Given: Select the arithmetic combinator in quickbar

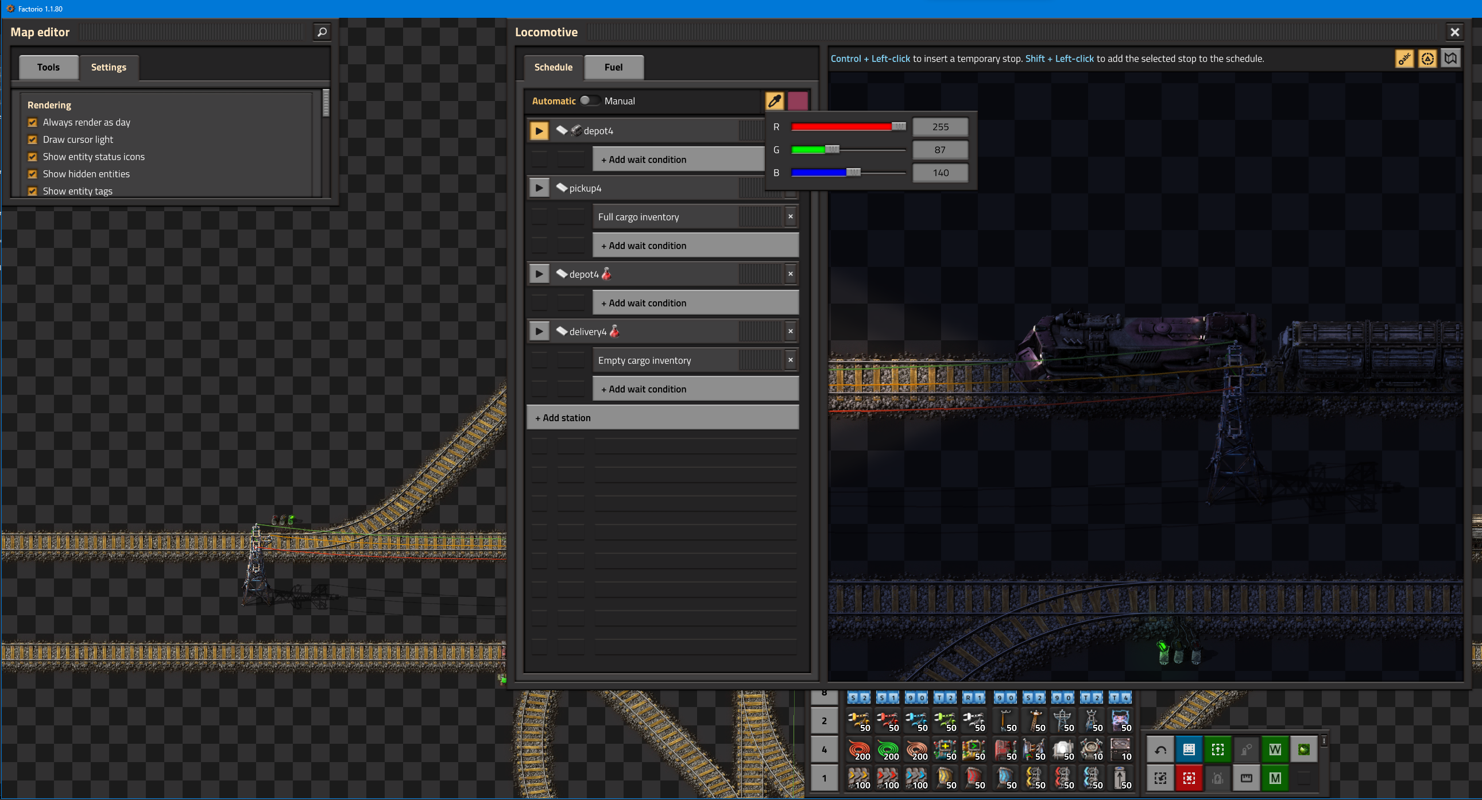Looking at the screenshot, I should tap(945, 749).
